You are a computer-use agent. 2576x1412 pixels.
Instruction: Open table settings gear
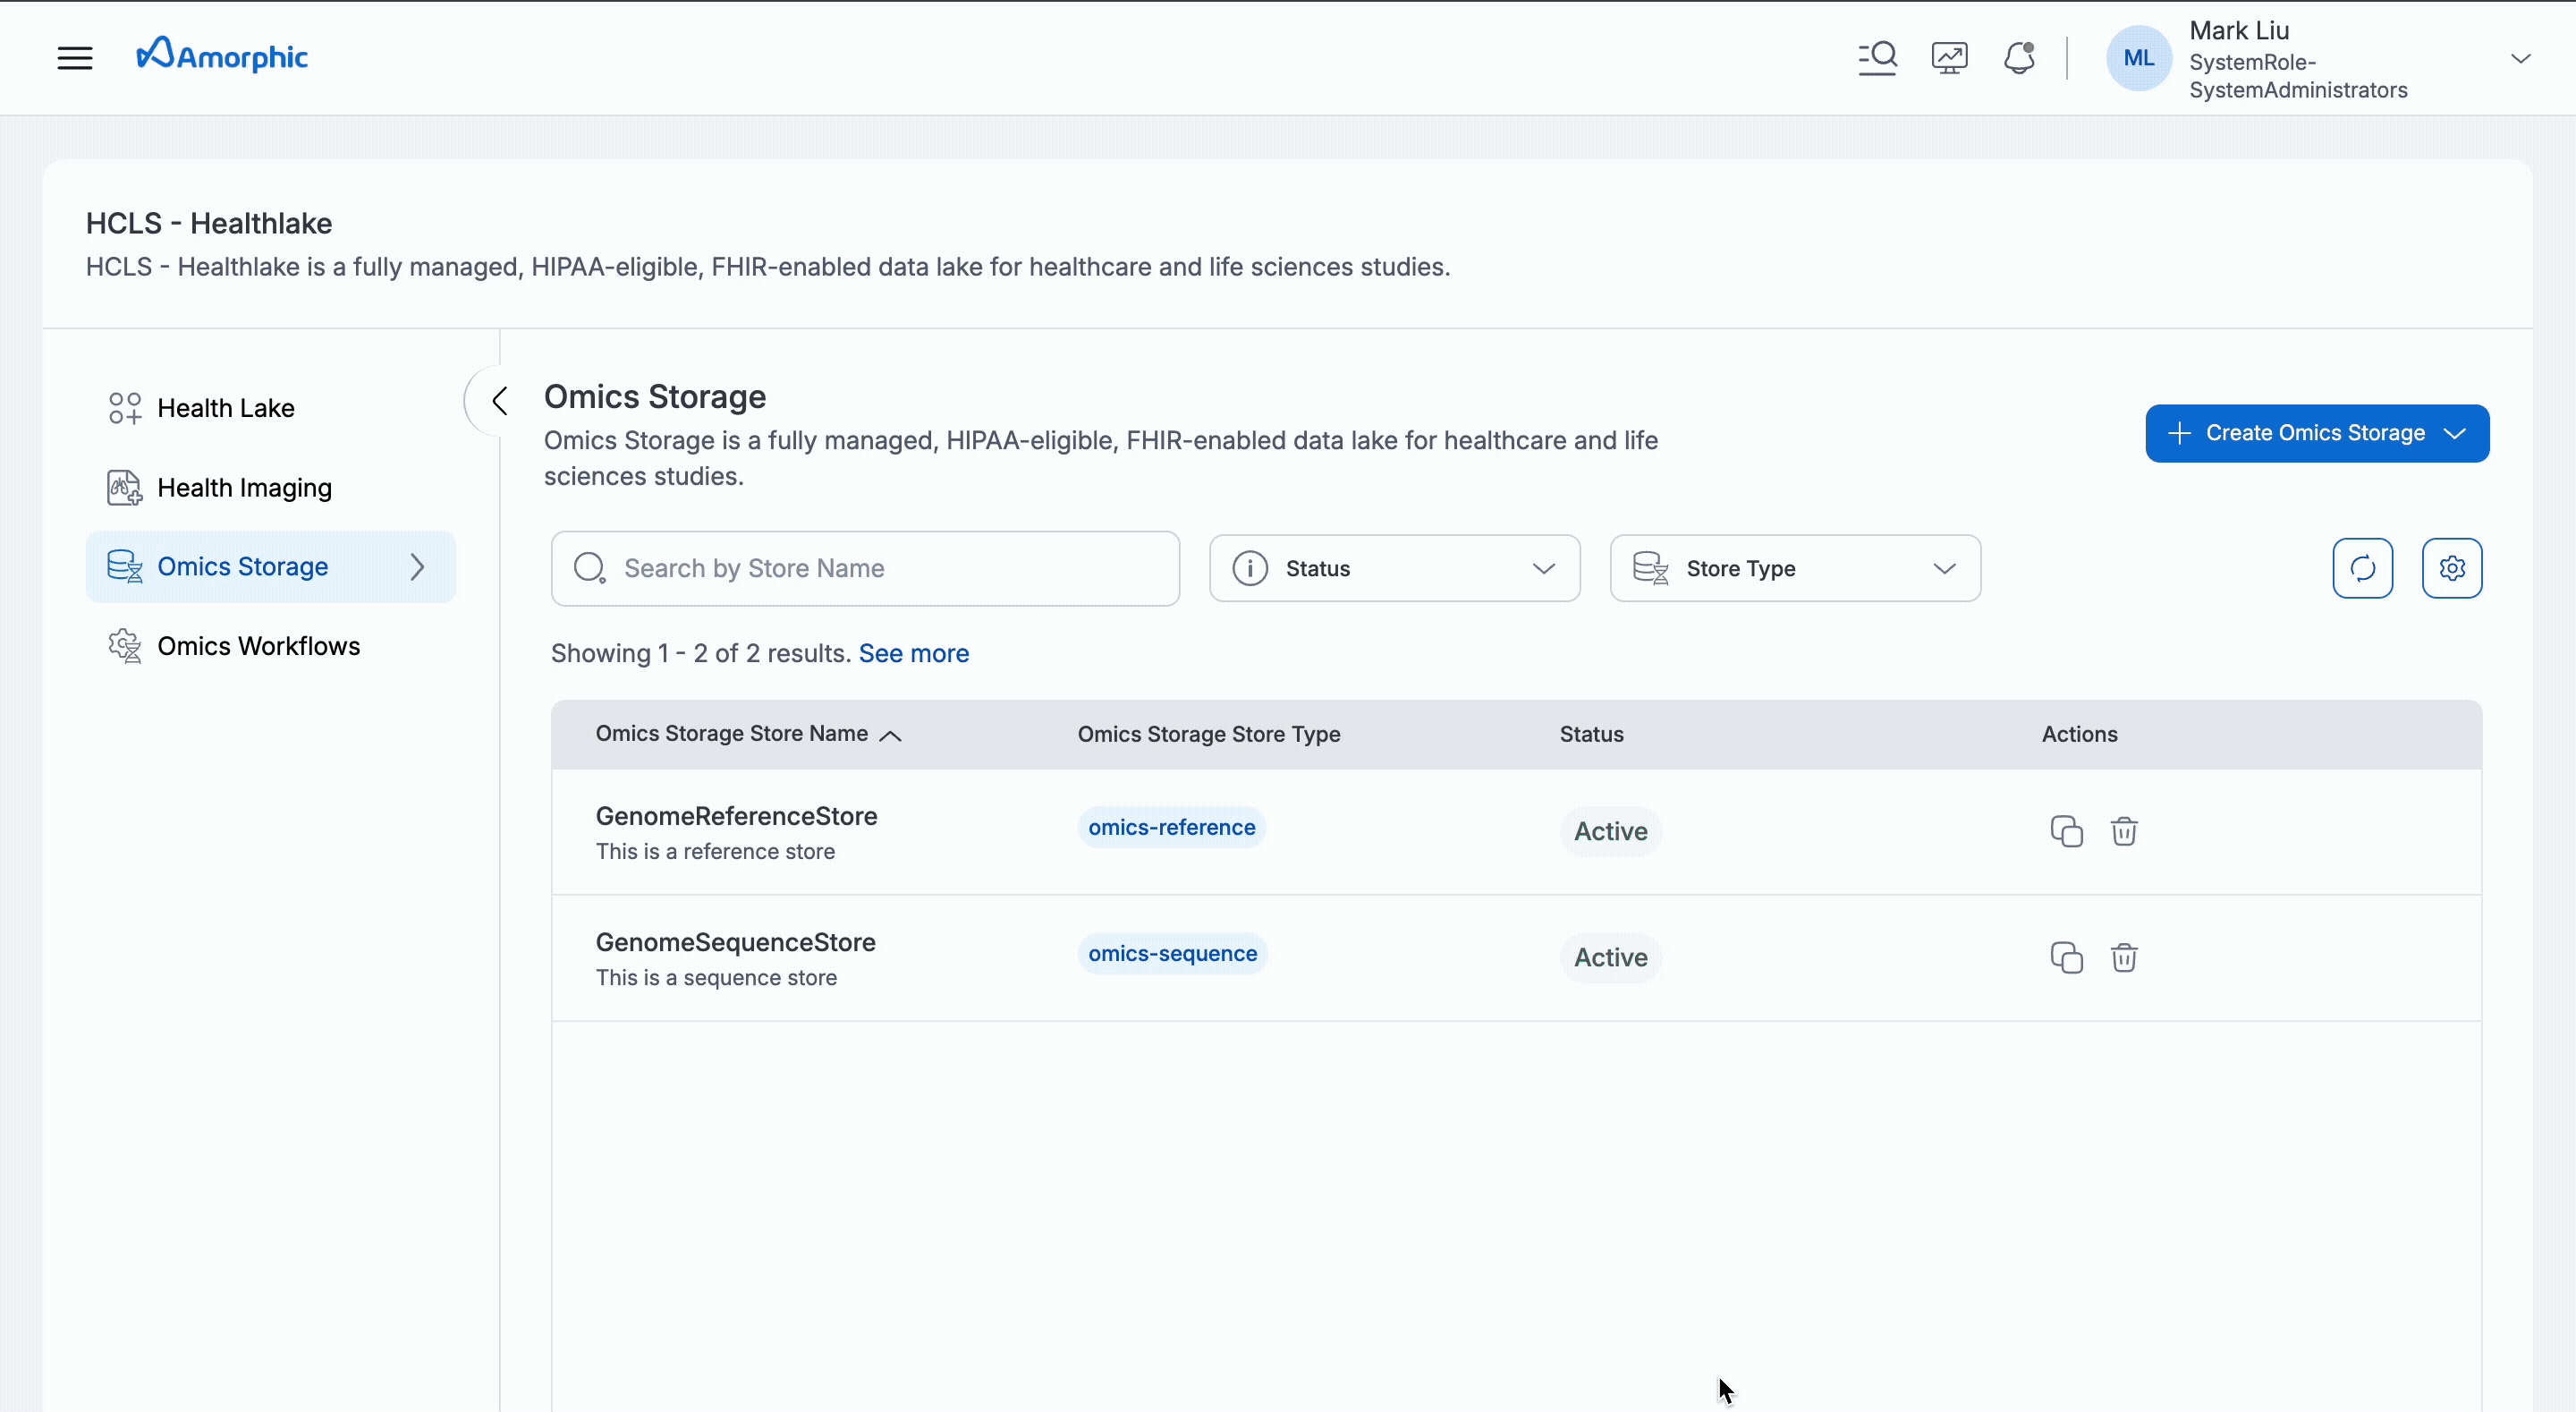pos(2451,568)
